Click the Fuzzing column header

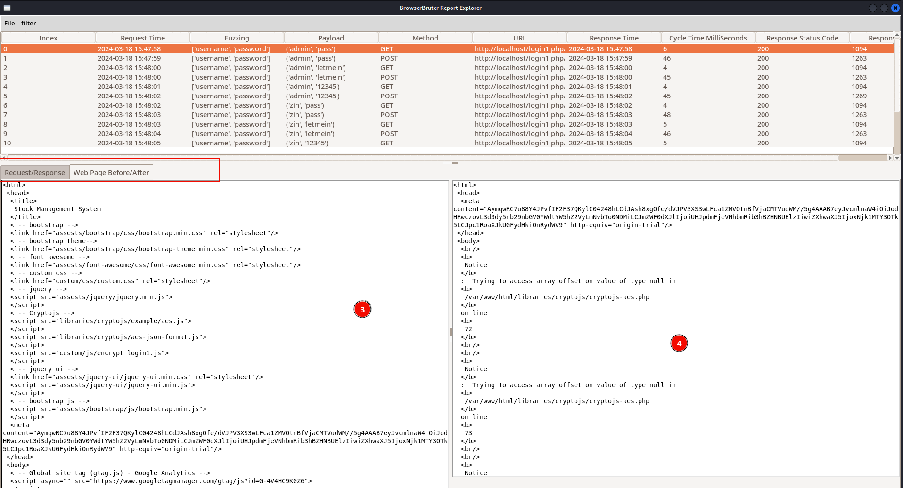click(237, 38)
